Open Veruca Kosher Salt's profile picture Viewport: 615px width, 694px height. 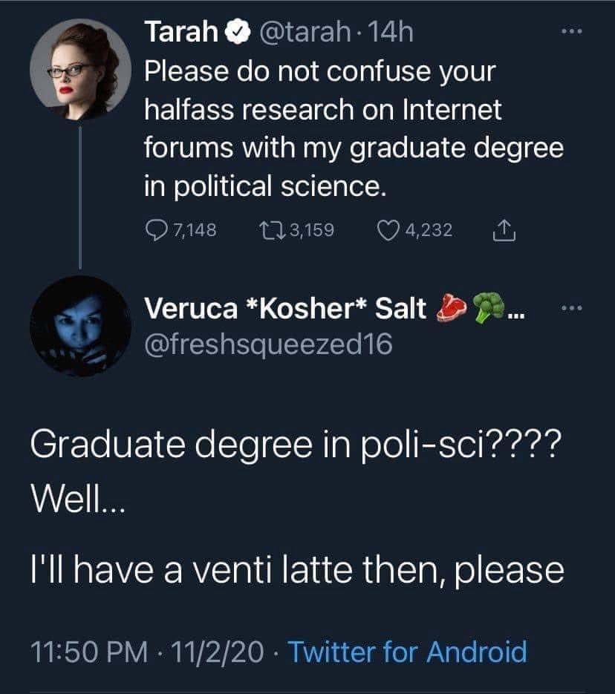[80, 326]
